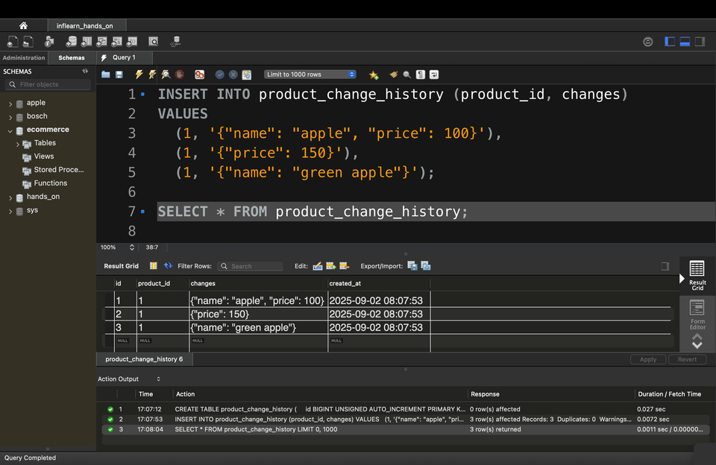The width and height of the screenshot is (716, 465).
Task: Beautify the query with the broom icon
Action: point(393,75)
